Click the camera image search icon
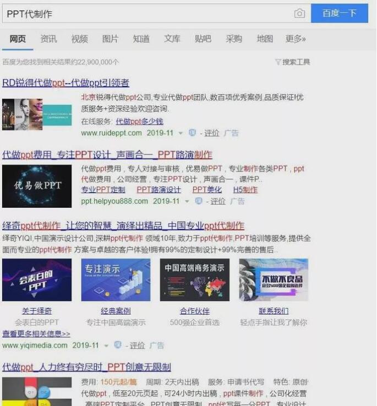Screen dimensions: 377x406 pyautogui.click(x=299, y=14)
